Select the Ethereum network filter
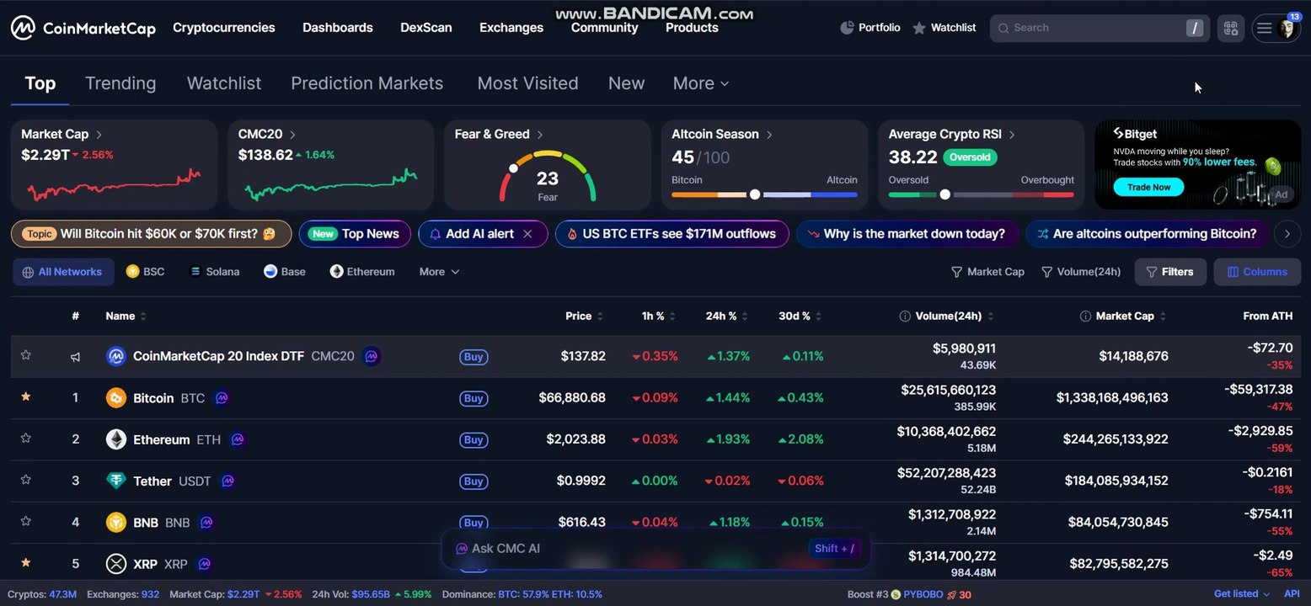Image resolution: width=1311 pixels, height=606 pixels. [362, 272]
